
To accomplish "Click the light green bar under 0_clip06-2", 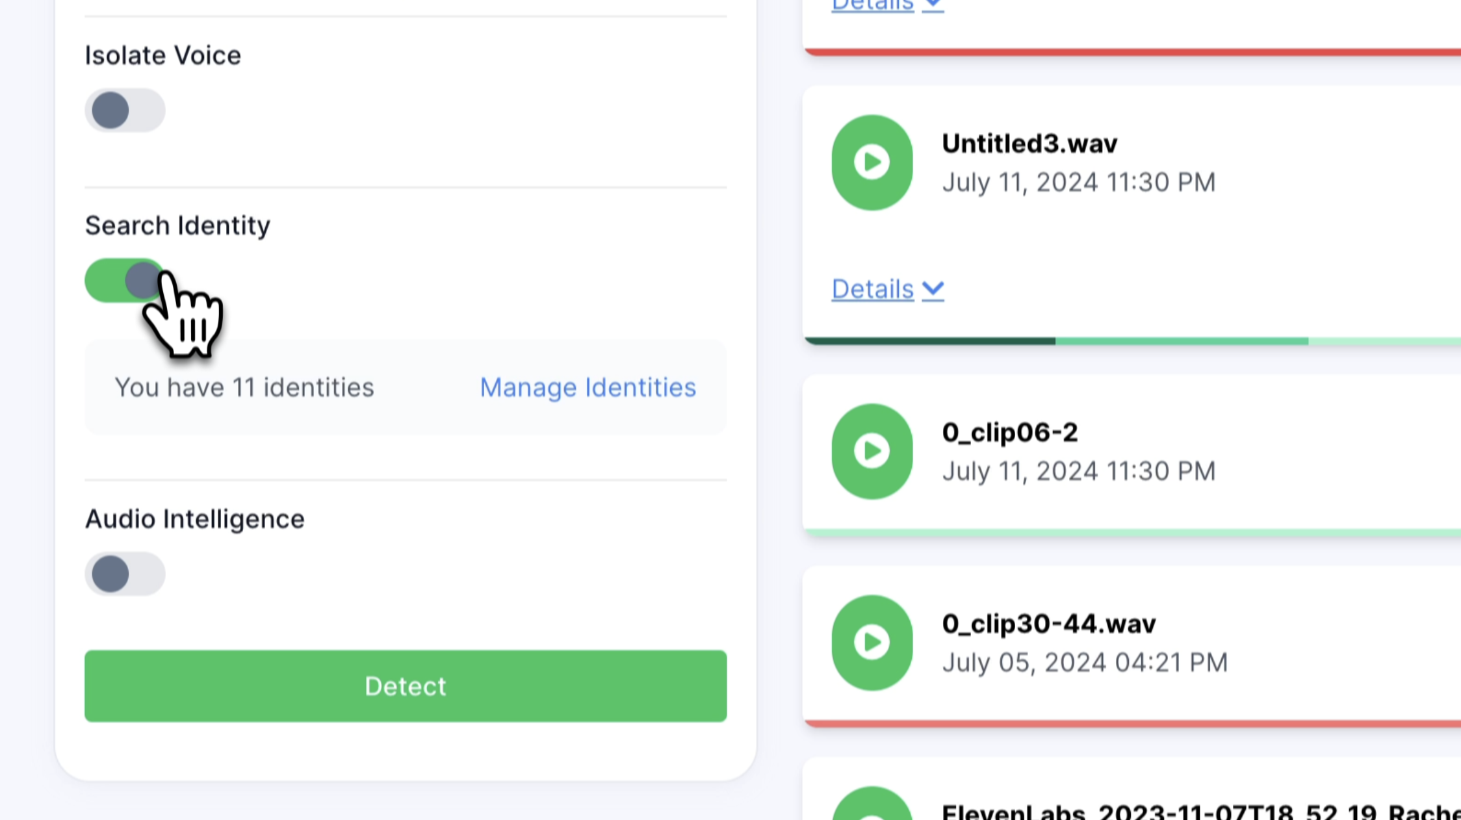I will coord(1131,532).
